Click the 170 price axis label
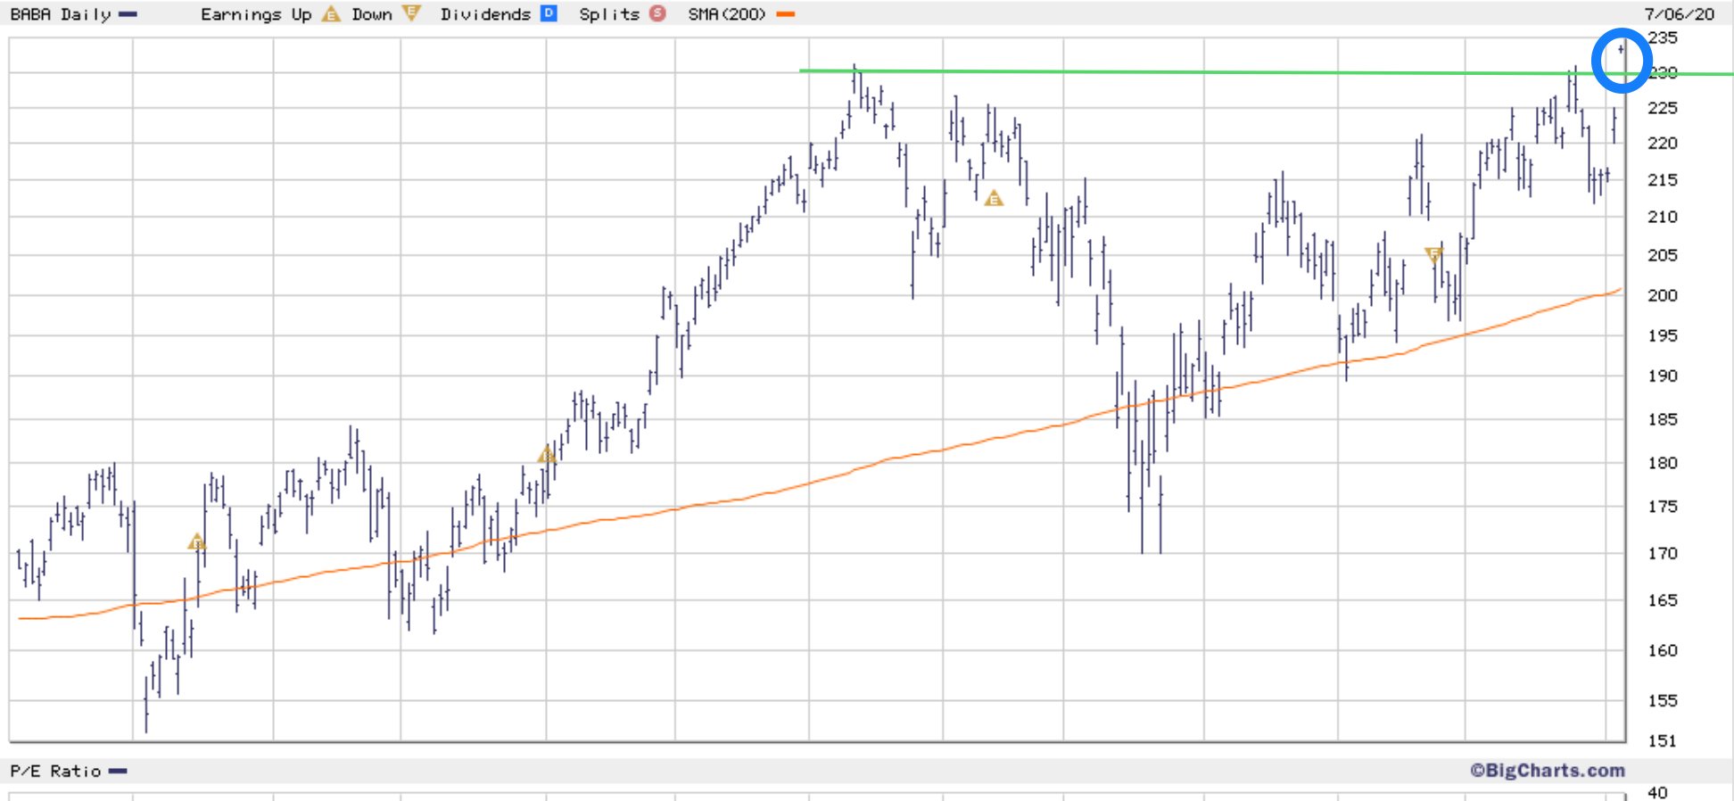Viewport: 1734px width, 801px height. (x=1663, y=553)
